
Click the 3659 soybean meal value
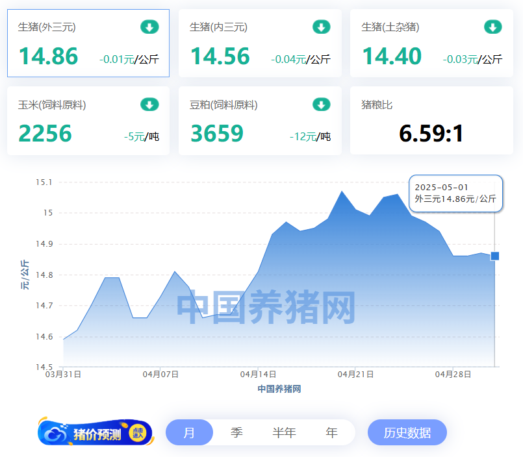(217, 133)
